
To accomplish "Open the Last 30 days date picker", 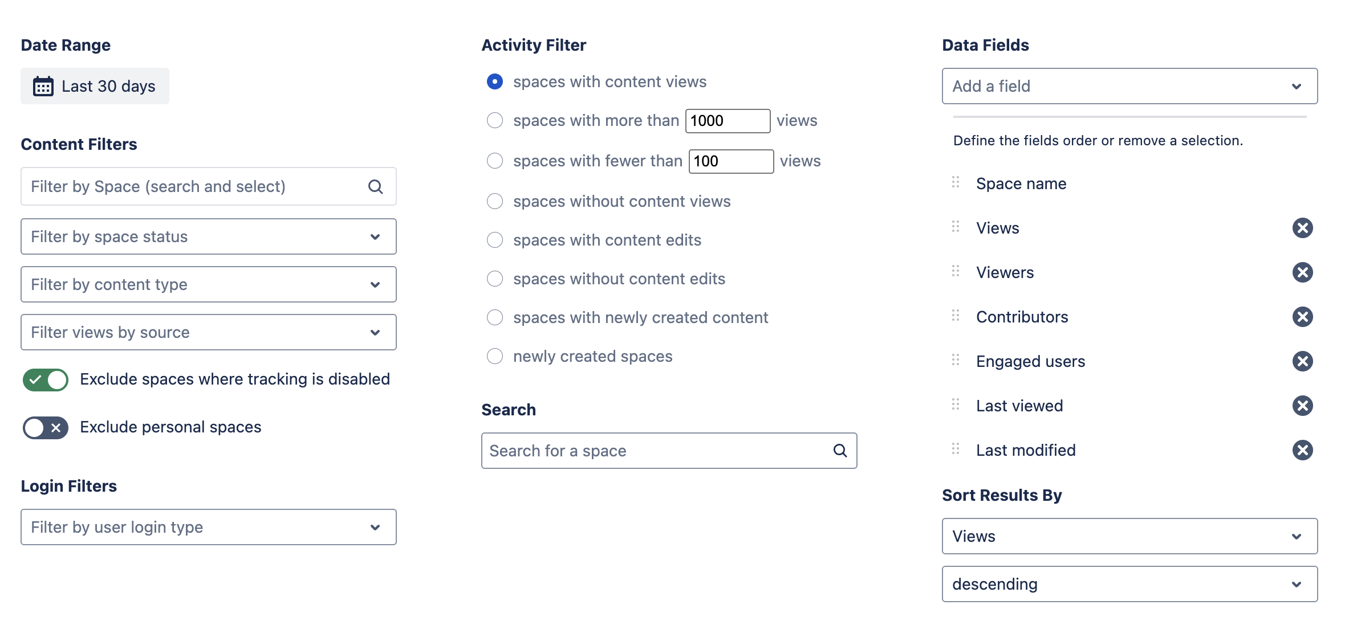I will [95, 86].
